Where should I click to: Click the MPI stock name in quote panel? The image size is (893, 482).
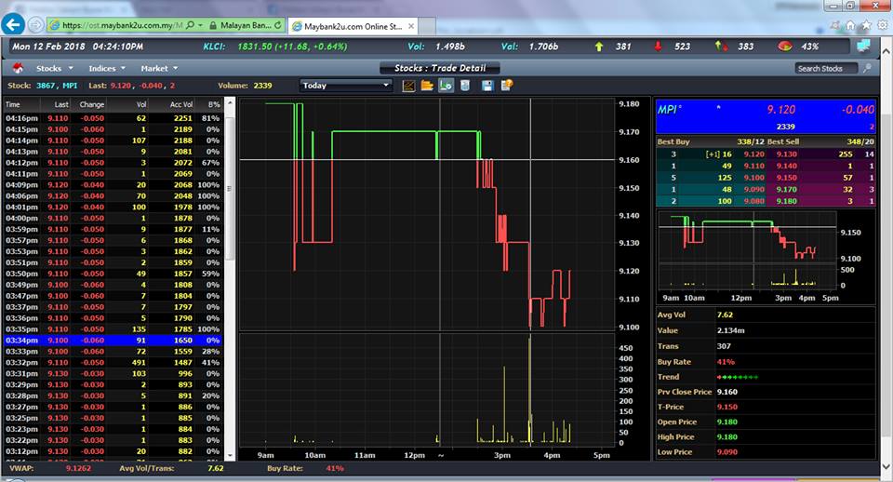click(669, 110)
